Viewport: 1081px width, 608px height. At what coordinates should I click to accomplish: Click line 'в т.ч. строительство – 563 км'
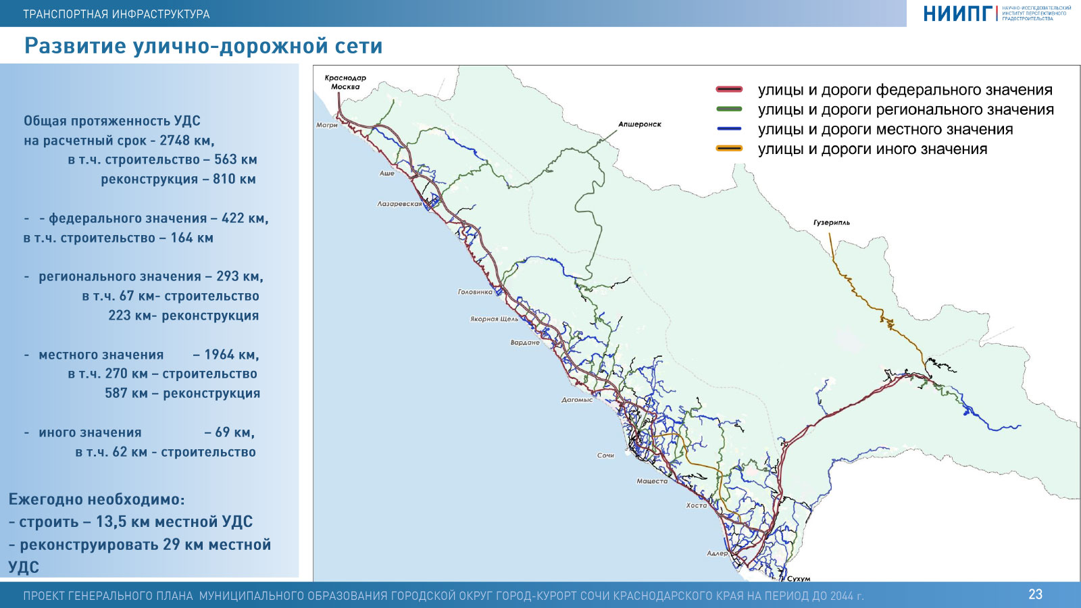click(x=162, y=159)
